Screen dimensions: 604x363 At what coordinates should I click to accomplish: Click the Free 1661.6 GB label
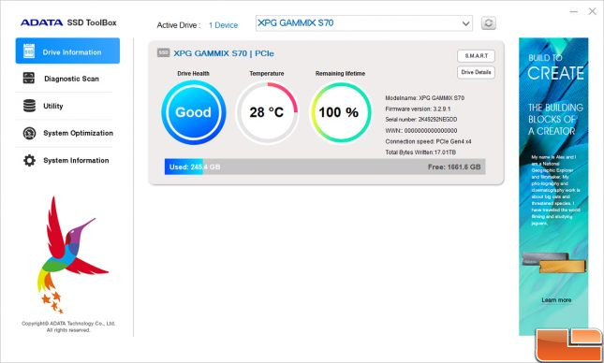click(454, 167)
